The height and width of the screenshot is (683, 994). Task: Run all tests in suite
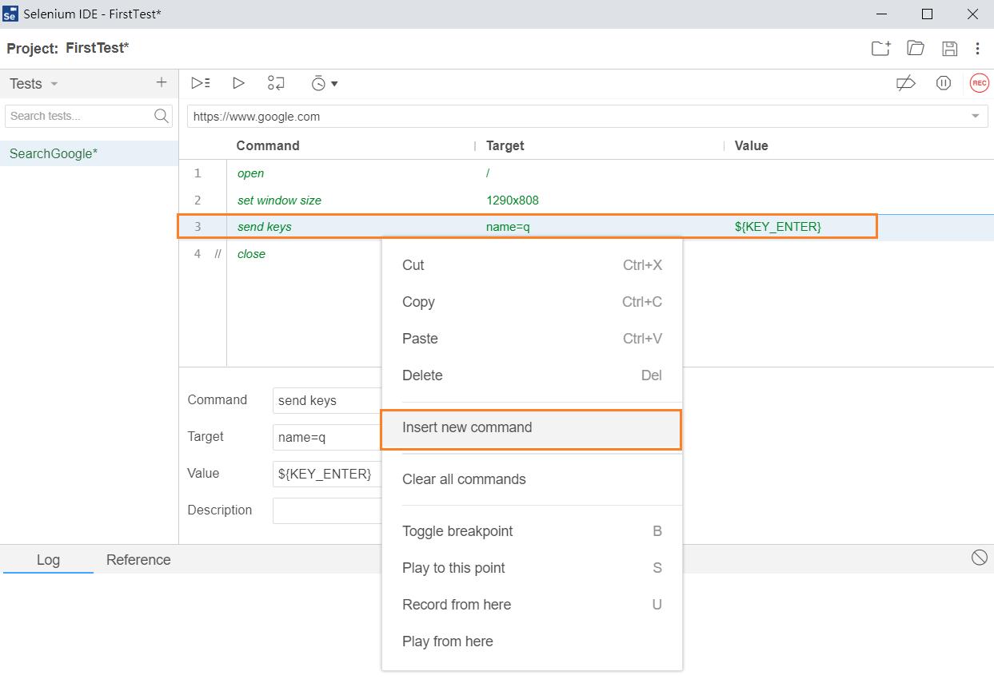coord(201,83)
